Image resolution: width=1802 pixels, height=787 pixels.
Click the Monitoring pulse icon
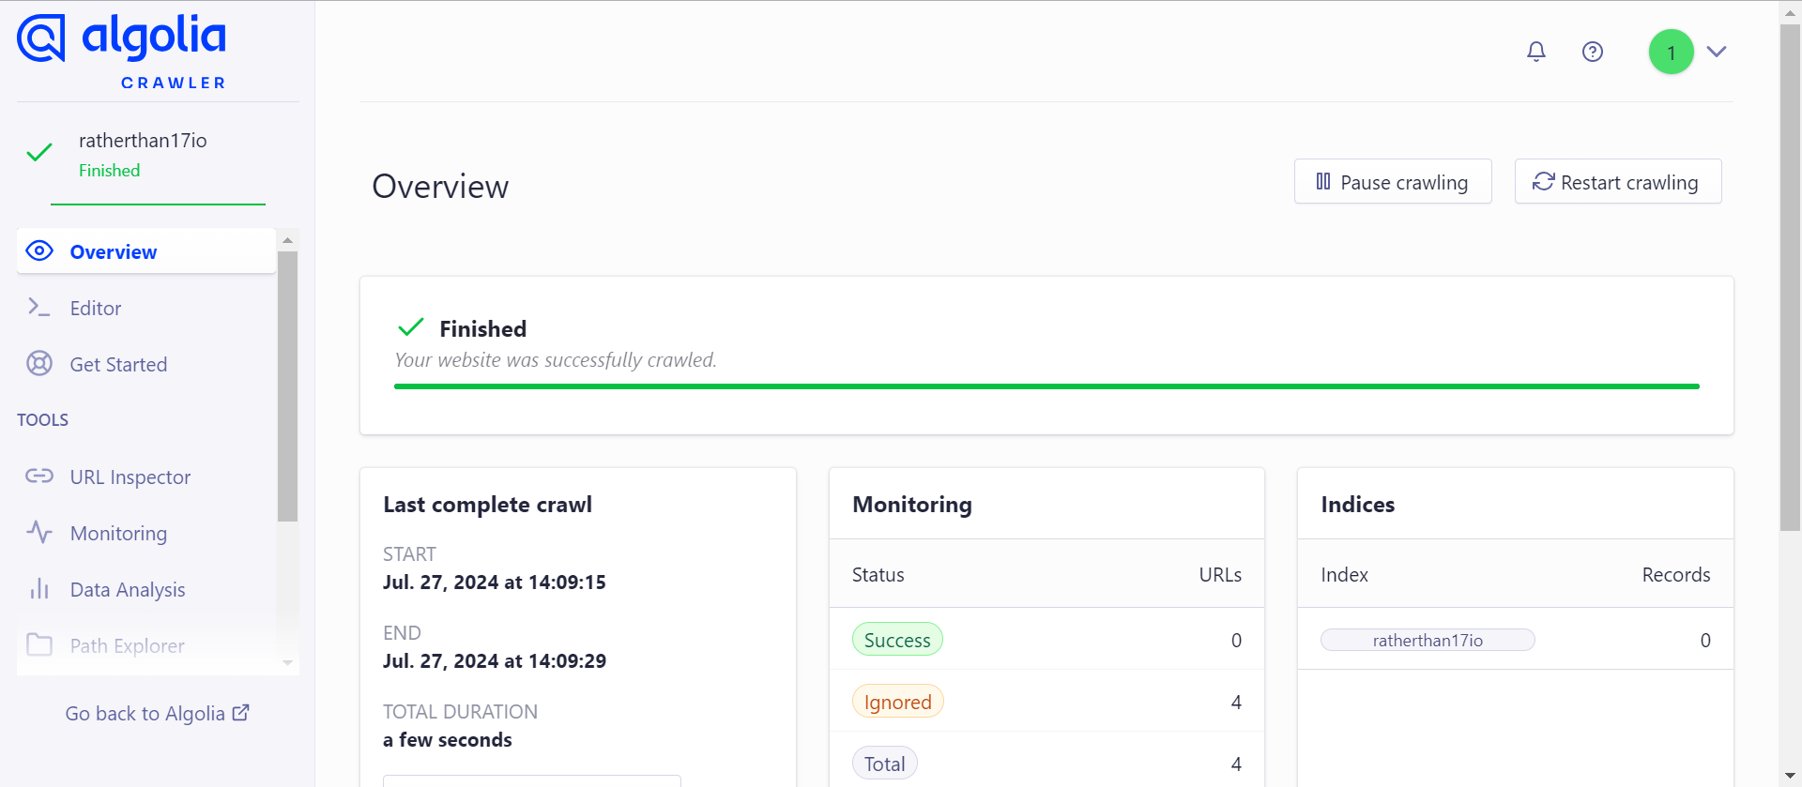(x=39, y=532)
